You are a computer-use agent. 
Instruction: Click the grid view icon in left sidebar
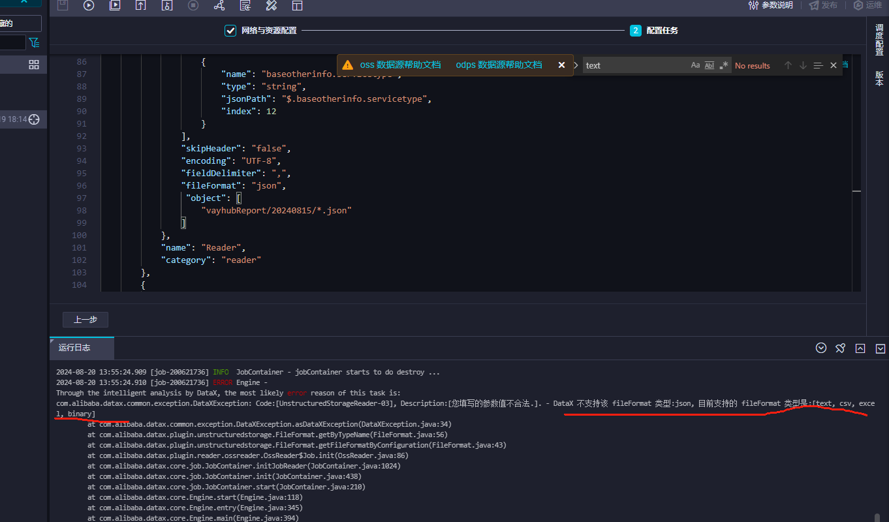click(34, 64)
